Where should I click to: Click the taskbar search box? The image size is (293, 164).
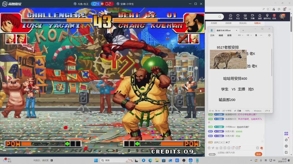[116, 160]
